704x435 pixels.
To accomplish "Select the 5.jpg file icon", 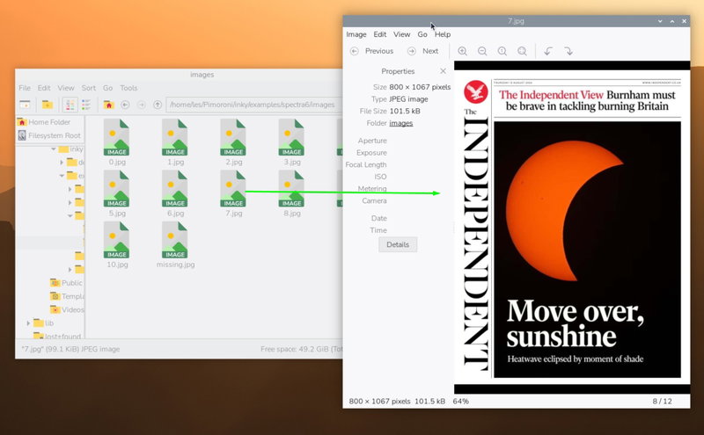I will [117, 189].
